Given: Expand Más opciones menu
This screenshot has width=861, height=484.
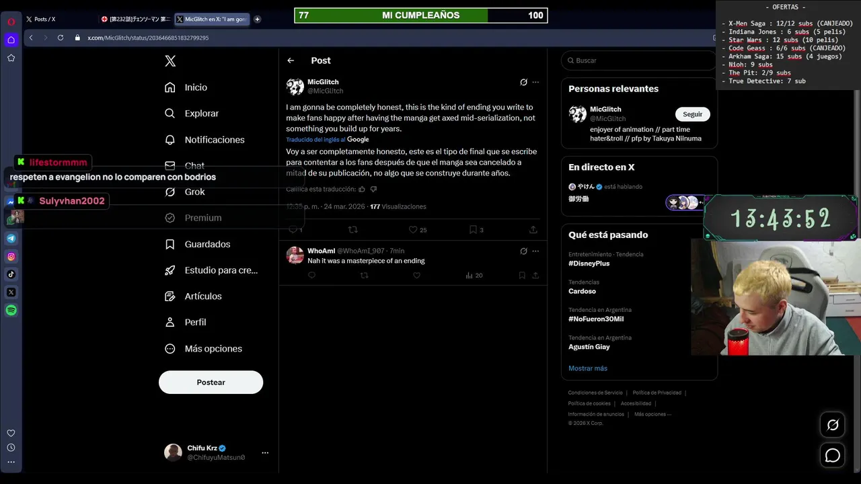Looking at the screenshot, I should click(x=203, y=349).
